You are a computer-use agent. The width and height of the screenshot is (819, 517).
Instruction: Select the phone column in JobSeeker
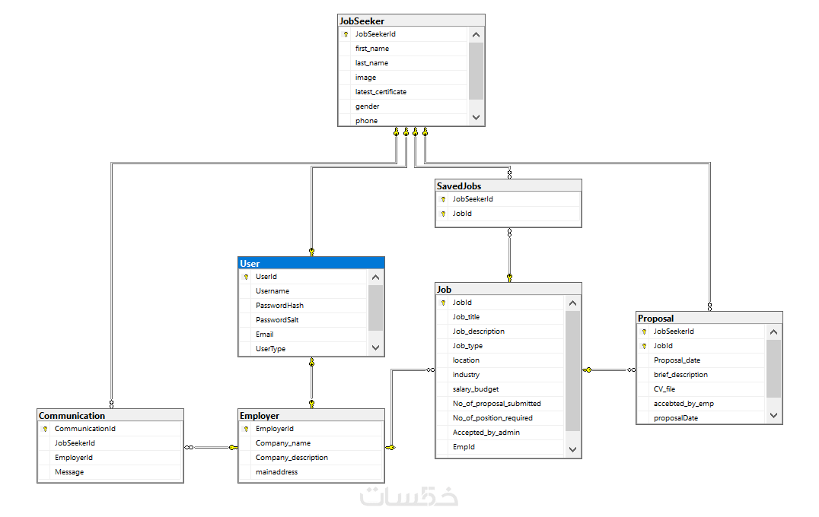point(403,121)
